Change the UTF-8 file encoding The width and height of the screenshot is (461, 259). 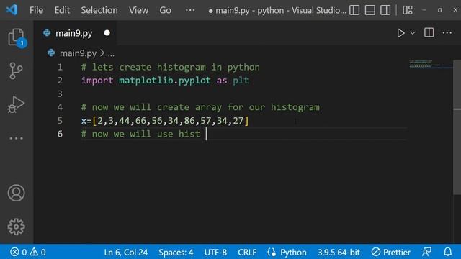tap(215, 253)
